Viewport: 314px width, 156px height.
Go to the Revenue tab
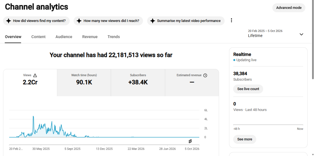[x=90, y=37]
